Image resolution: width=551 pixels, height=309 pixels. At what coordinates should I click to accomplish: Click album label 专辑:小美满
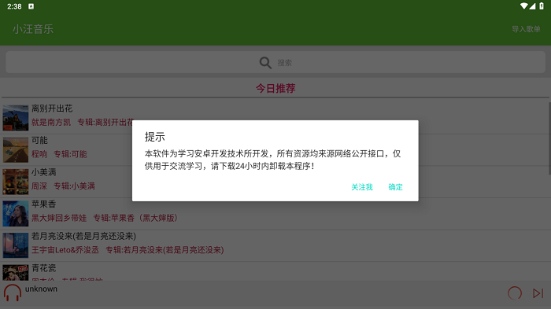pos(74,186)
